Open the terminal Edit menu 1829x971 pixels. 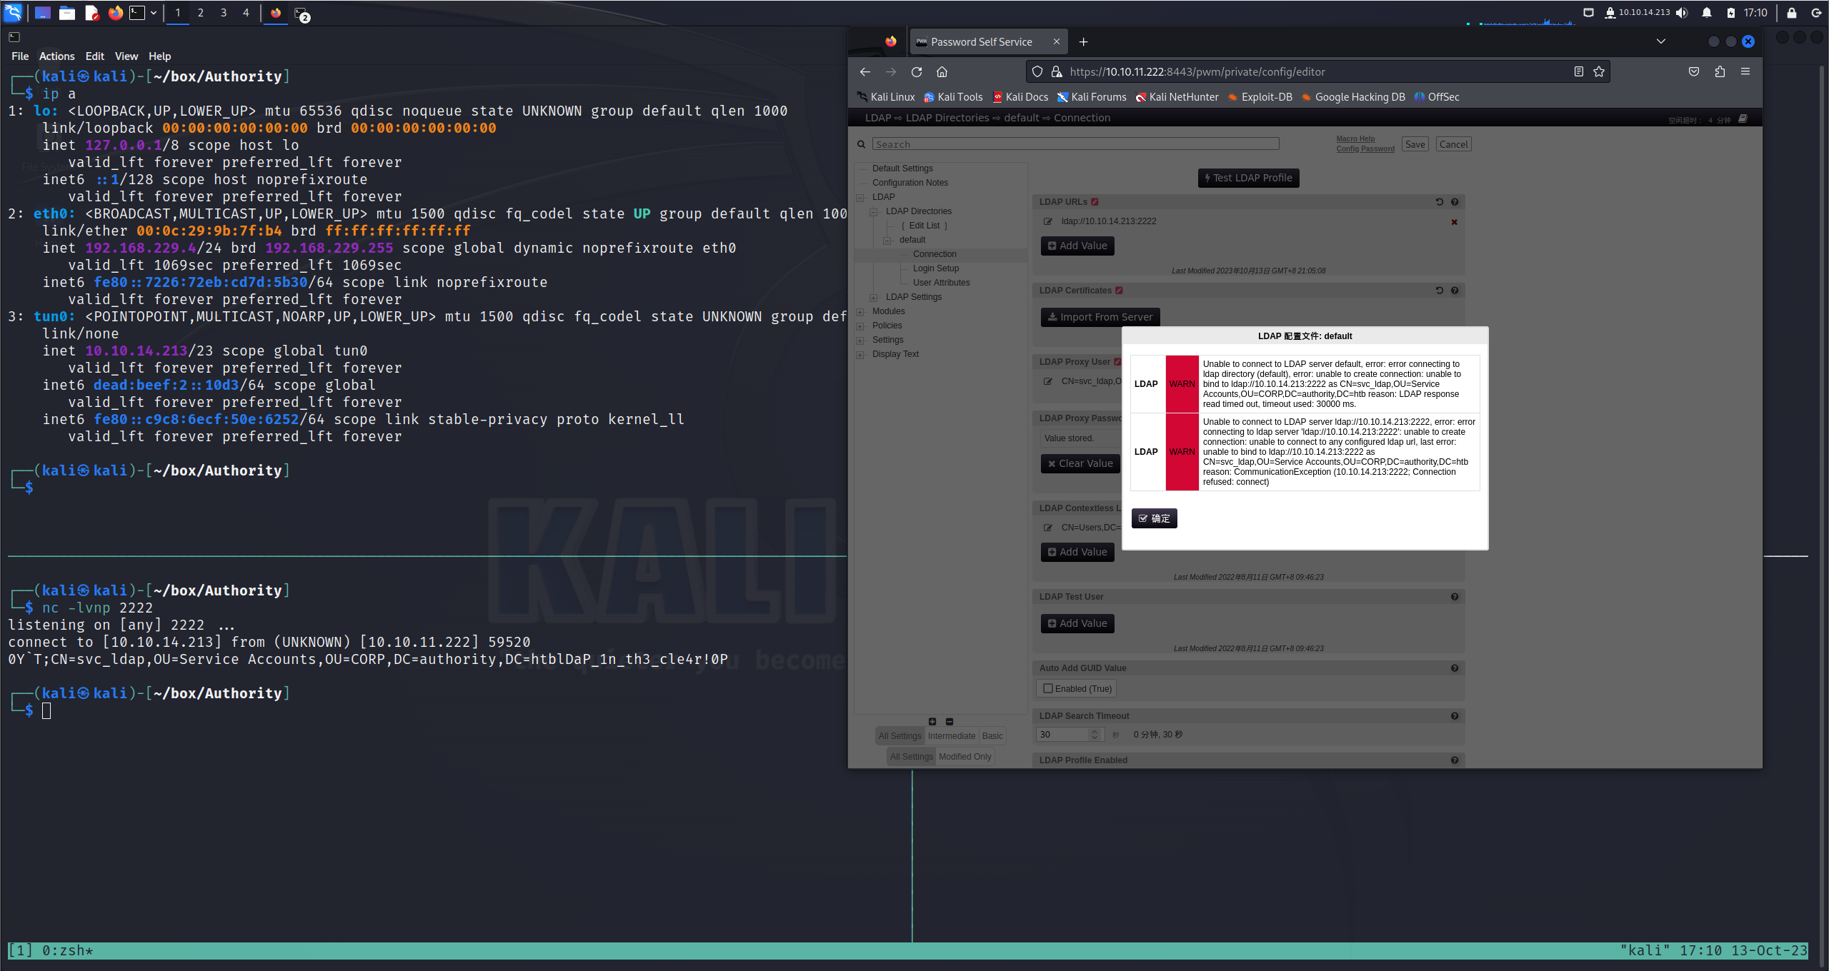[94, 56]
